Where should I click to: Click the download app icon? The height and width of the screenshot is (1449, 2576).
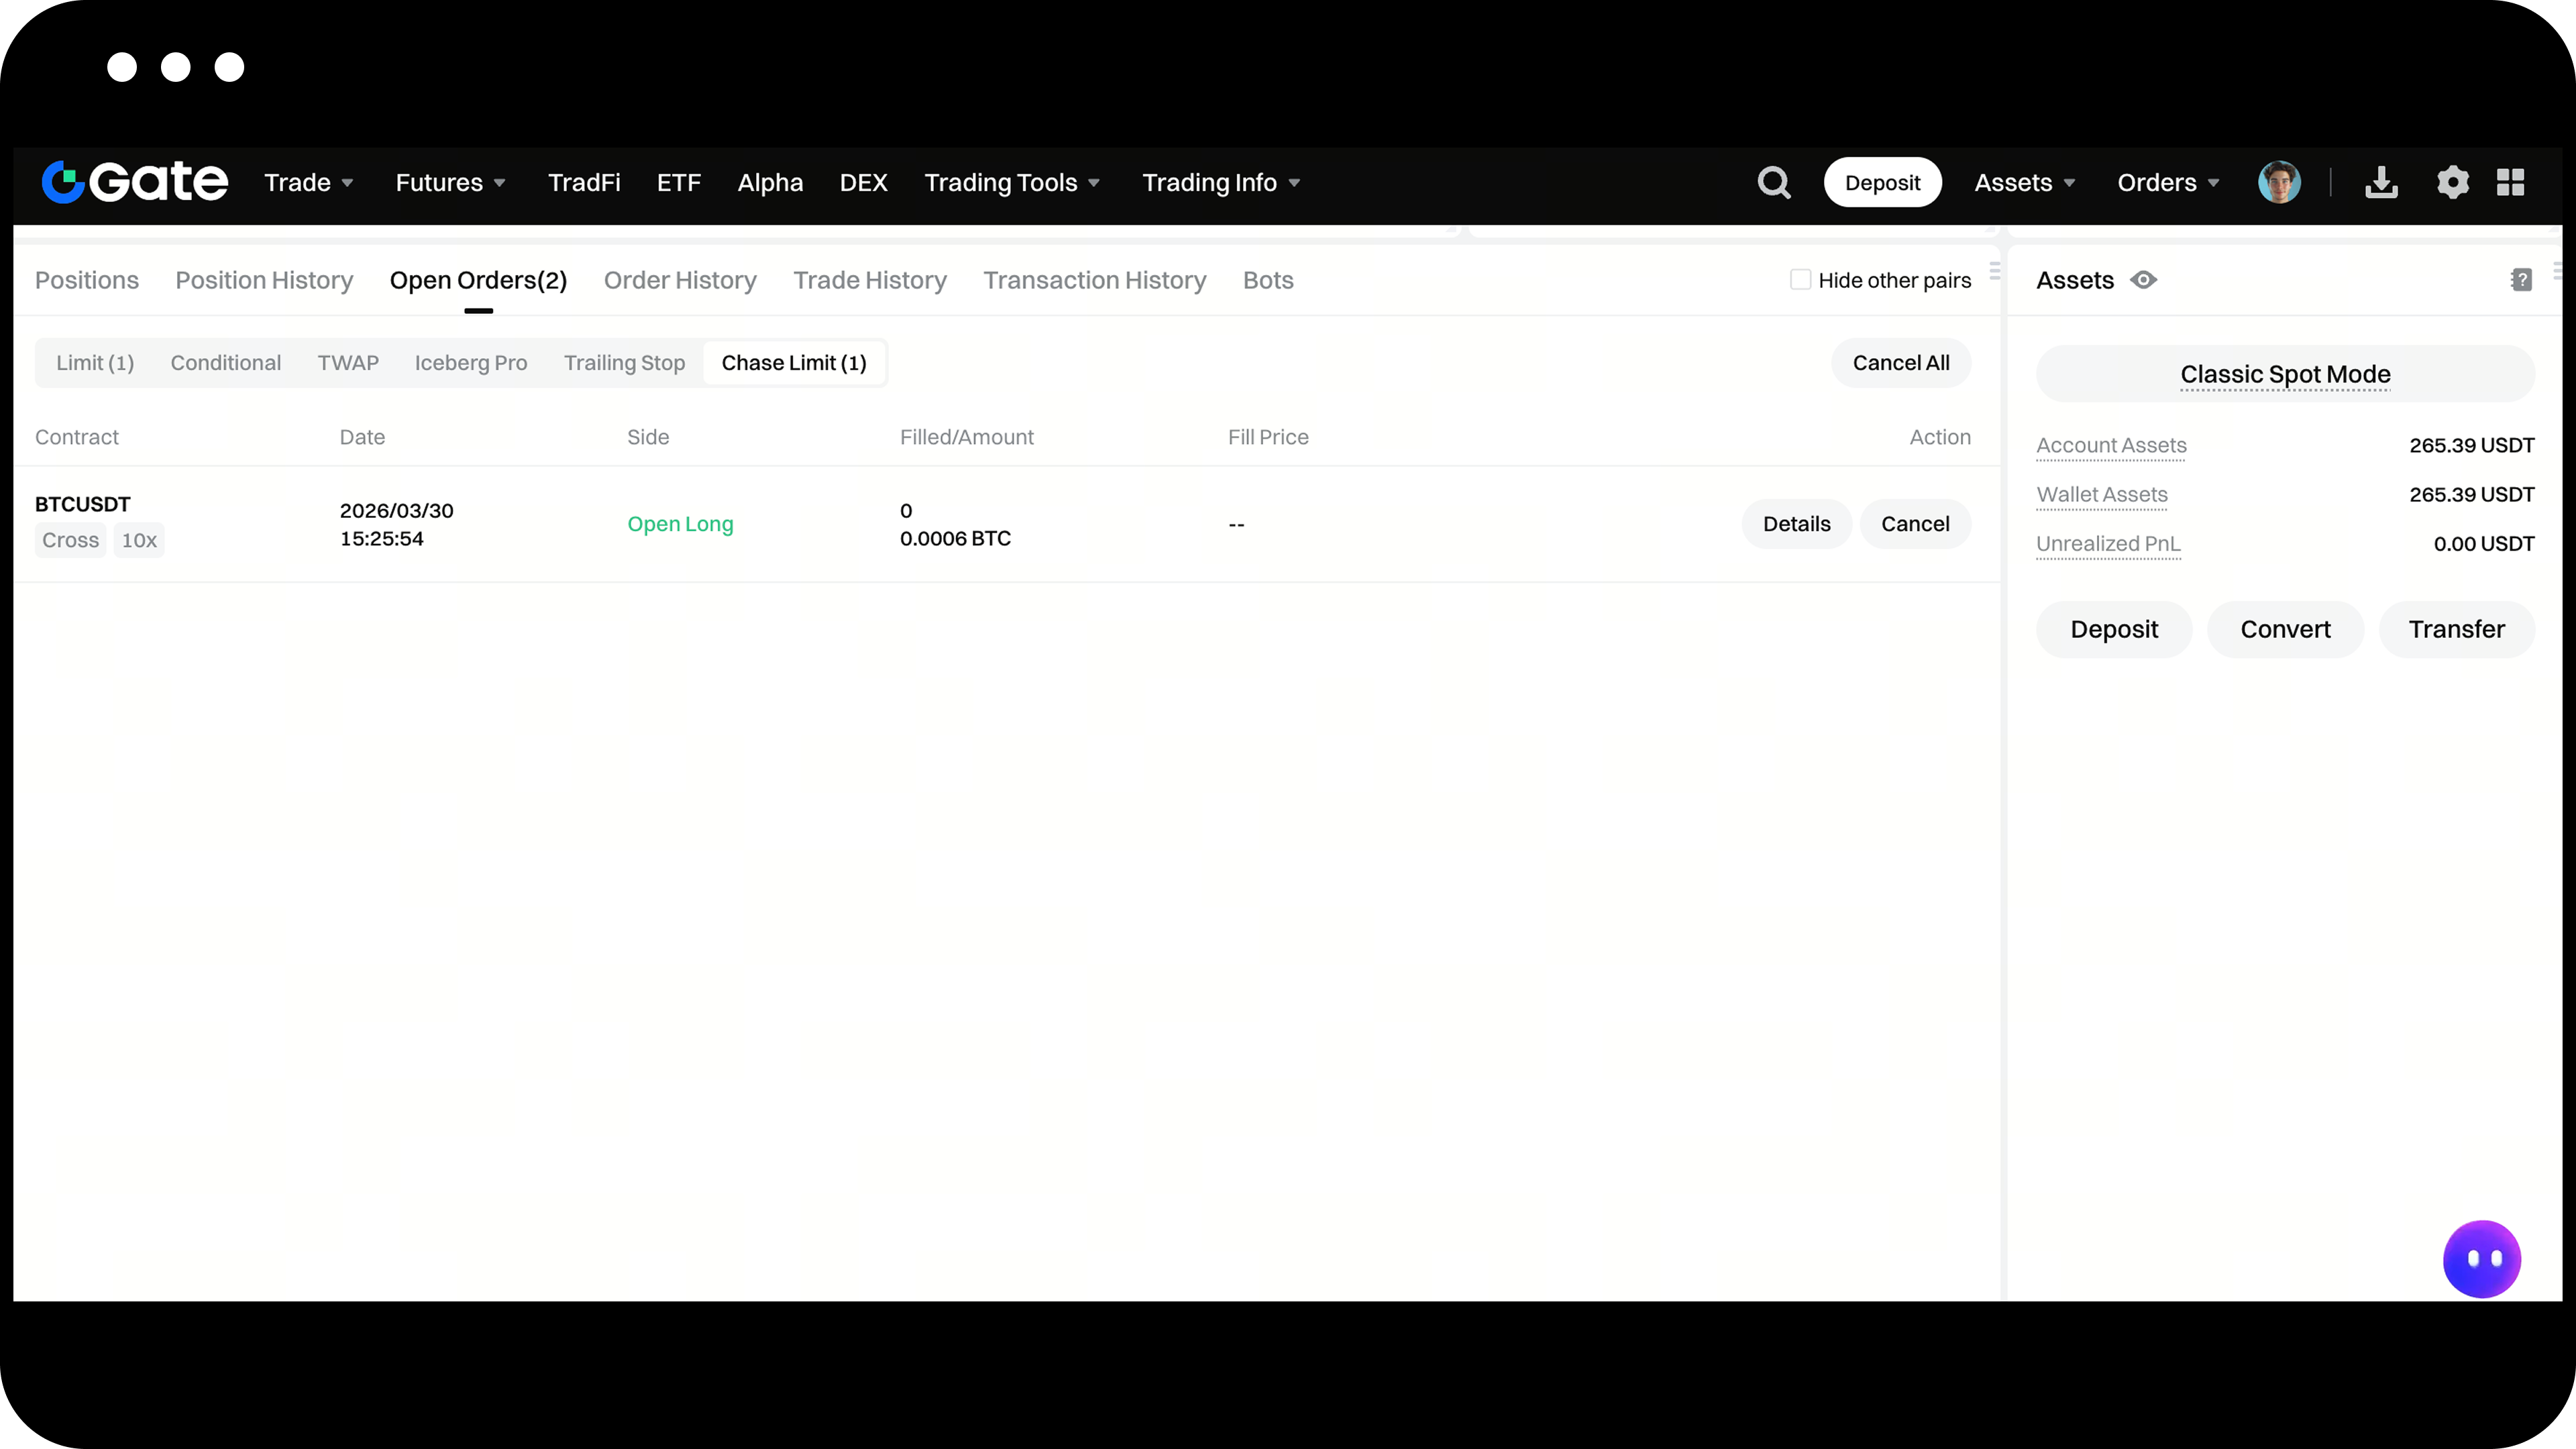pyautogui.click(x=2381, y=183)
